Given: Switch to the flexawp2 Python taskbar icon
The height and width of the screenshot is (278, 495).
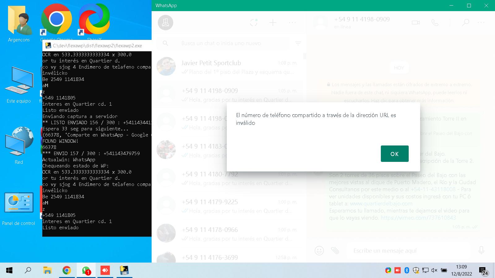Looking at the screenshot, I should coord(124,271).
